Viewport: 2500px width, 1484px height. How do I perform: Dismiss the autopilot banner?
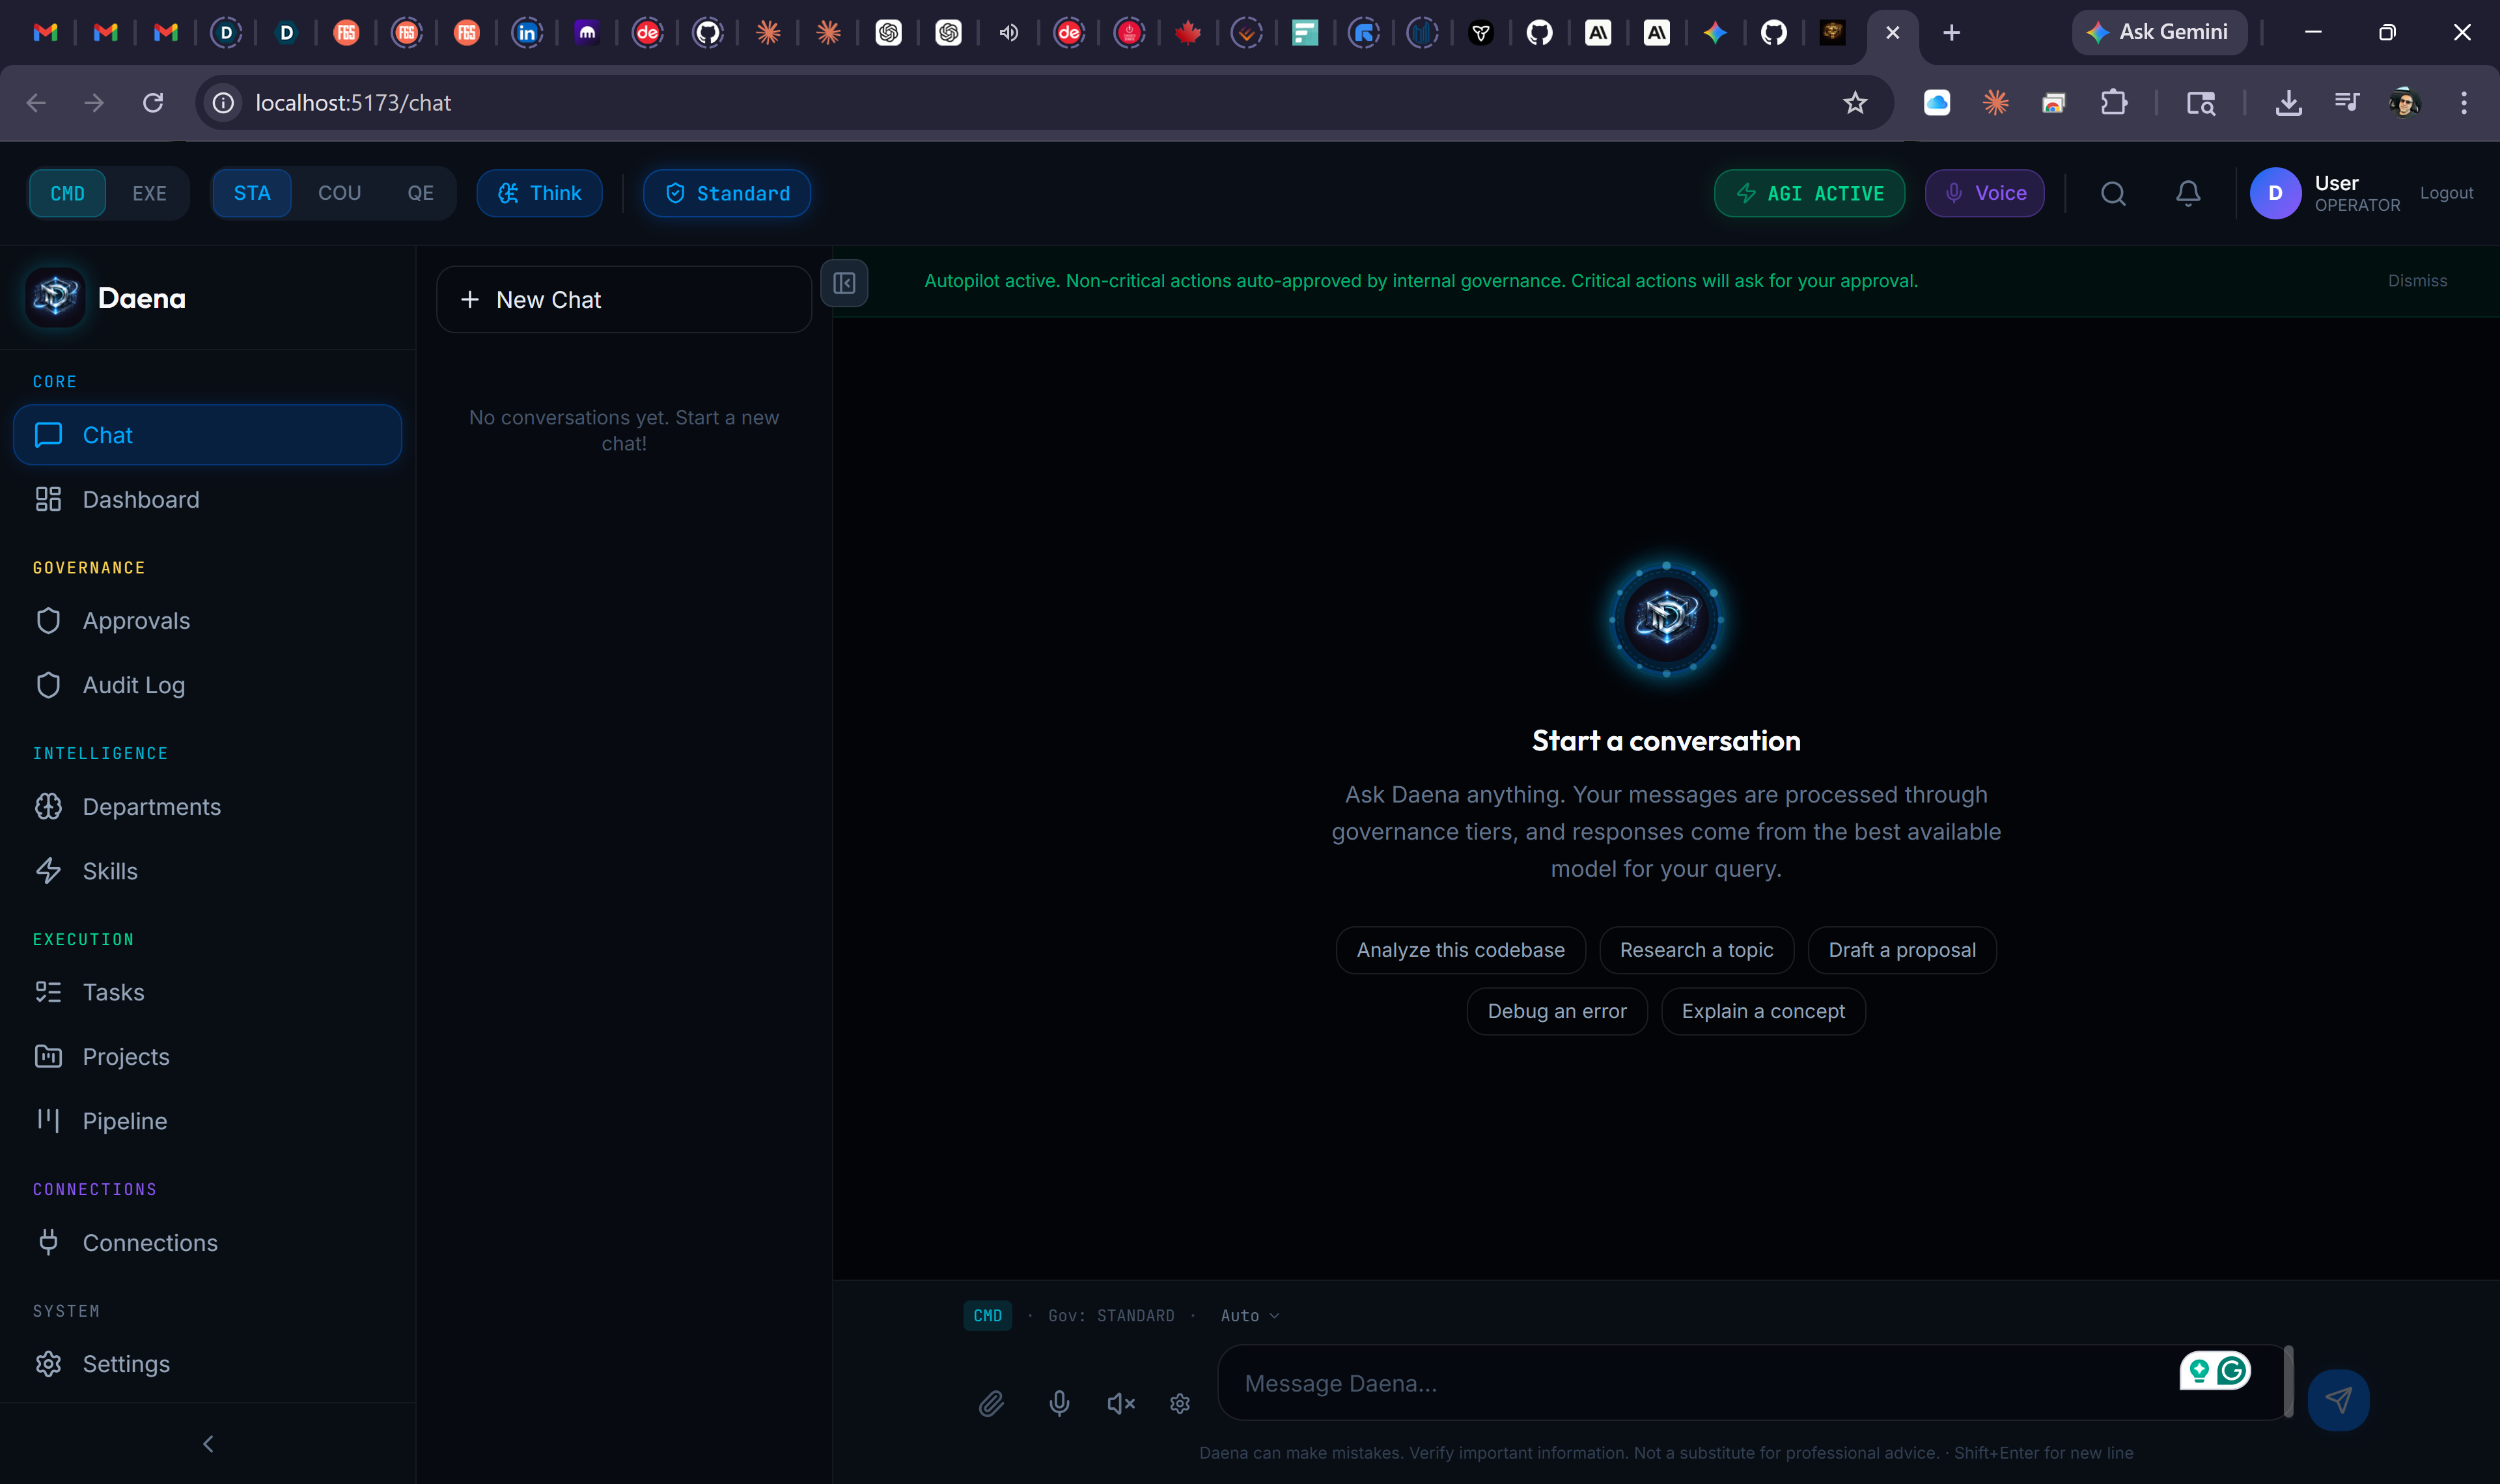tap(2416, 281)
